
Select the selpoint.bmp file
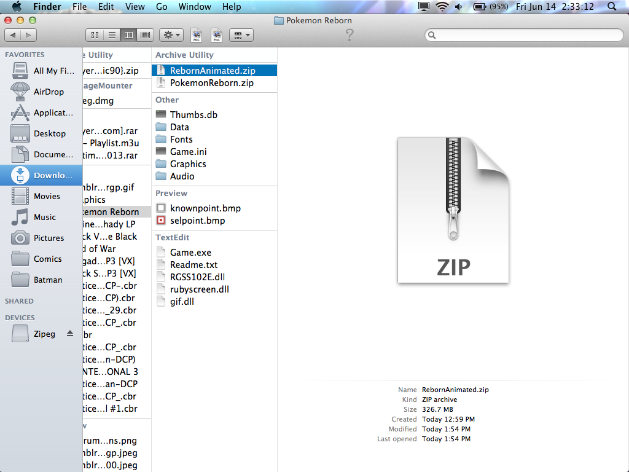(197, 221)
